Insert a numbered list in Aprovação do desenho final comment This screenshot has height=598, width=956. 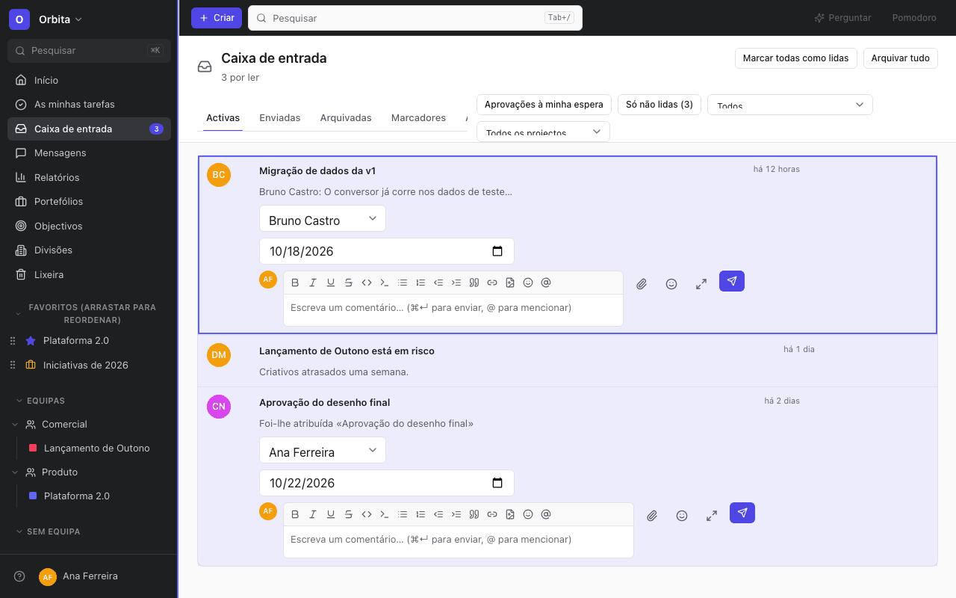point(420,514)
